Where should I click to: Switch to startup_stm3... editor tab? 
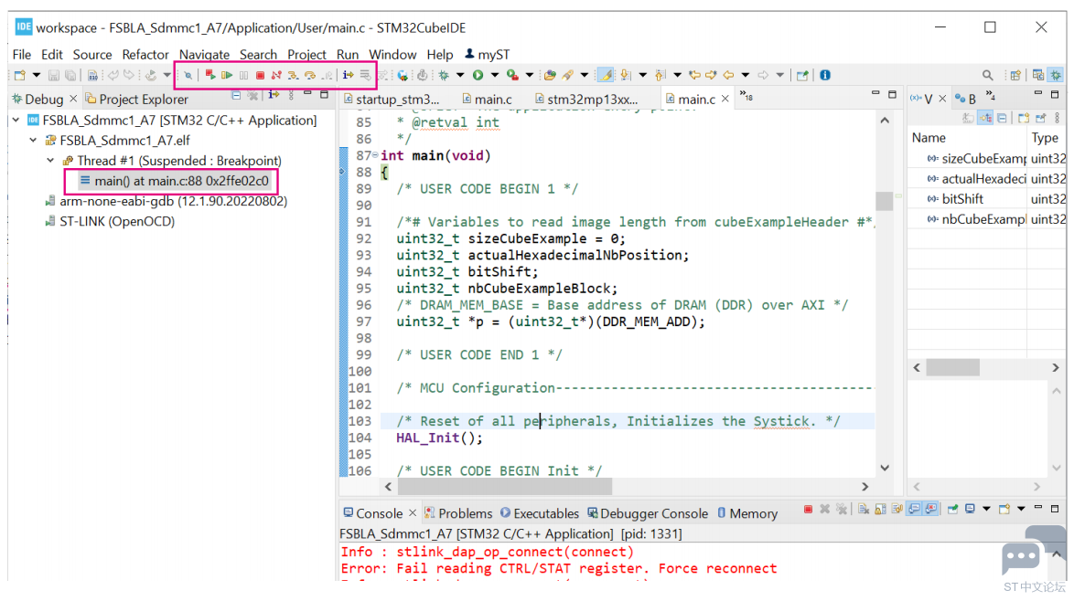coord(392,100)
